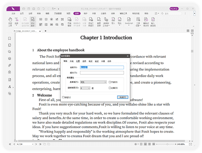Expand Form to Sheet (表单到工作表) dropdown

[106, 22]
